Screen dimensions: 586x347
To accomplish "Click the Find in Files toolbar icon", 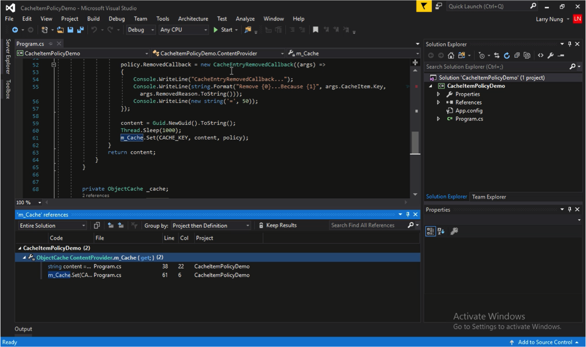I will 248,30.
